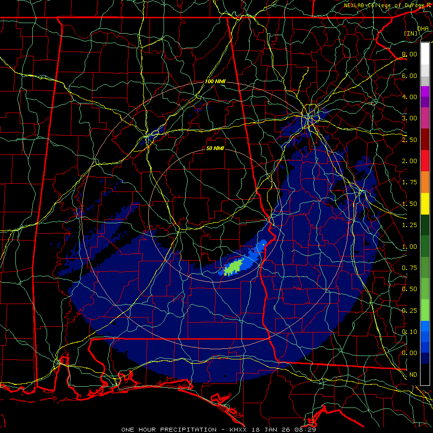This screenshot has height=433, width=433.
Task: Click the 0.00 legend value
Action: click(x=409, y=353)
